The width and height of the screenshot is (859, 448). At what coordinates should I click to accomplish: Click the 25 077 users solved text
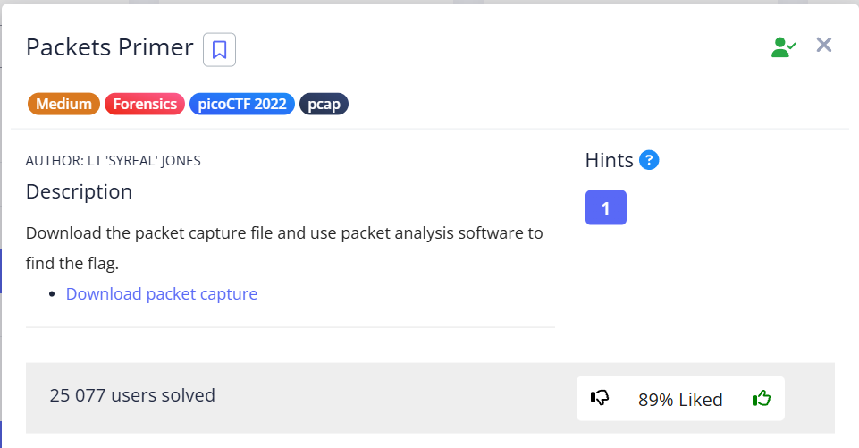(x=132, y=394)
